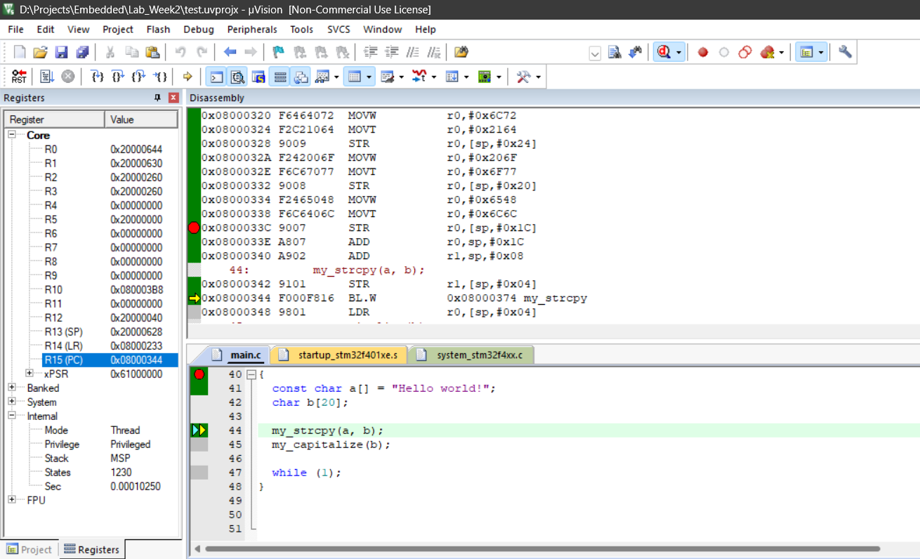Expand the FPU registers group
The image size is (920, 559).
pos(12,500)
